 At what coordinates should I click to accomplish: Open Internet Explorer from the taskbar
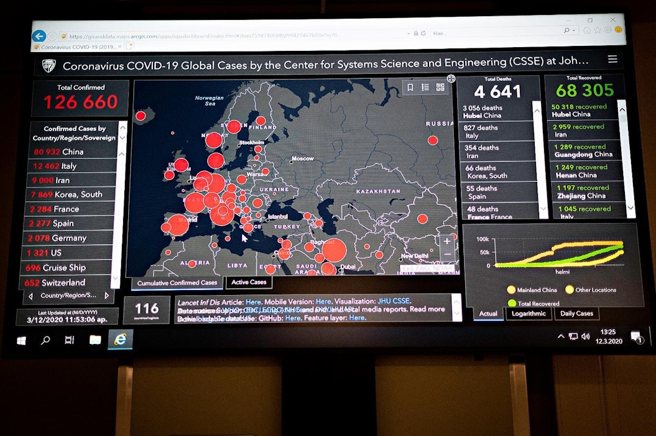119,339
